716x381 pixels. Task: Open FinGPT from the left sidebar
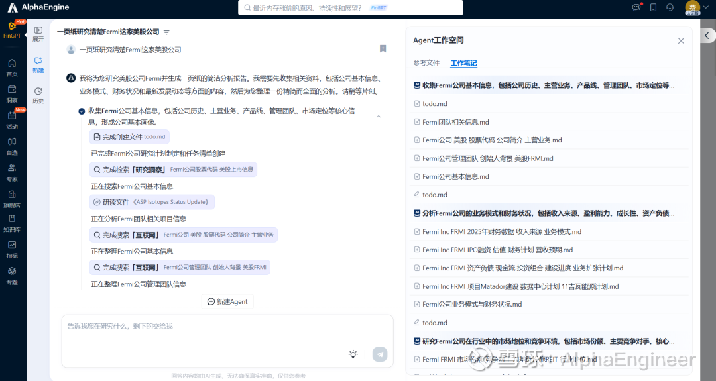(x=13, y=30)
